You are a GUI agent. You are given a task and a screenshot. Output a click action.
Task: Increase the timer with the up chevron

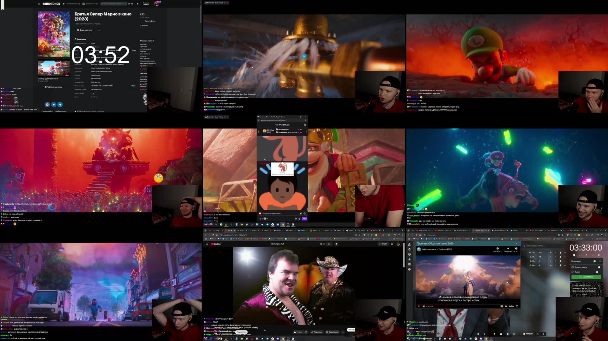click(586, 255)
